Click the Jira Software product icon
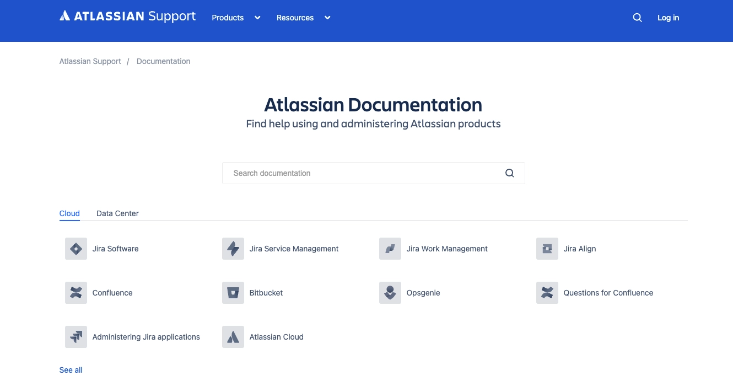 coord(76,249)
